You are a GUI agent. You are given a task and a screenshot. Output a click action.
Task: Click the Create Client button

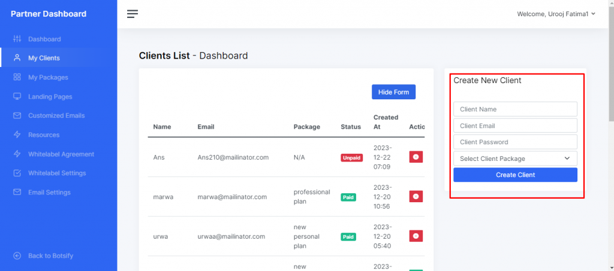point(515,175)
